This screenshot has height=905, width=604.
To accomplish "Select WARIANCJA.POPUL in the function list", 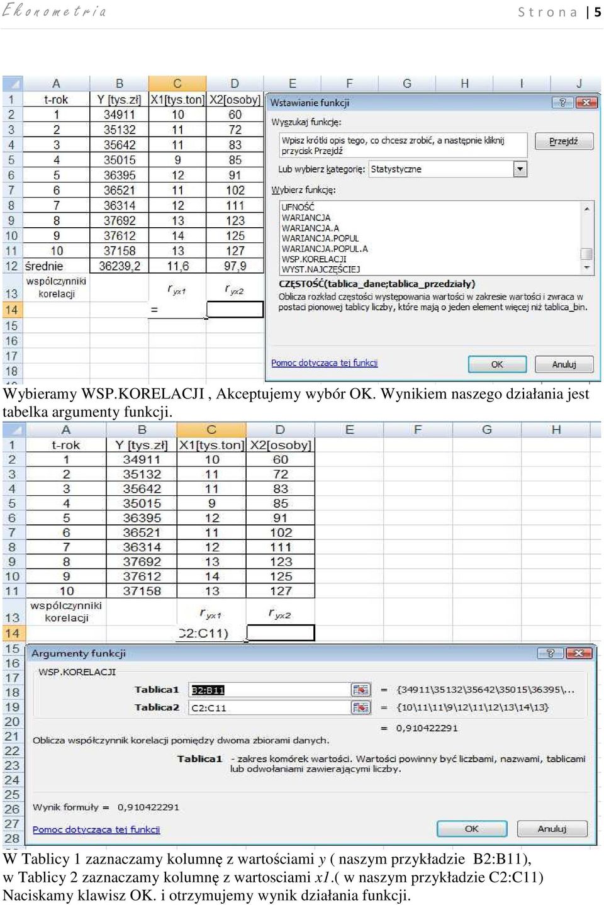I will 320,239.
